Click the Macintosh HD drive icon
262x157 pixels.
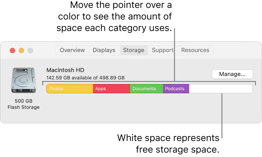23,80
